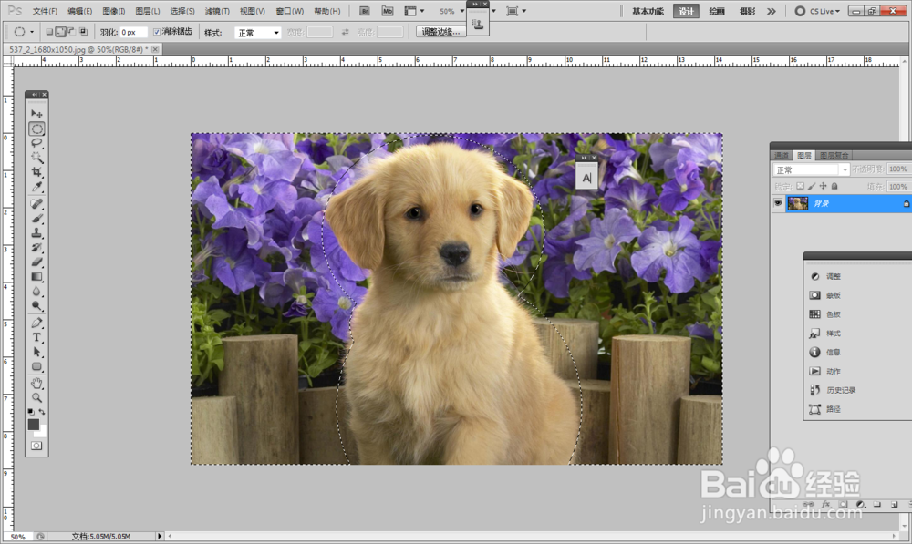This screenshot has height=544, width=912.
Task: Select the Blur tool
Action: [x=36, y=292]
